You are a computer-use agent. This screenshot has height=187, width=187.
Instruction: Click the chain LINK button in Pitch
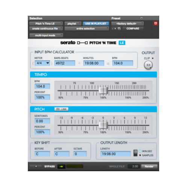coord(61,109)
